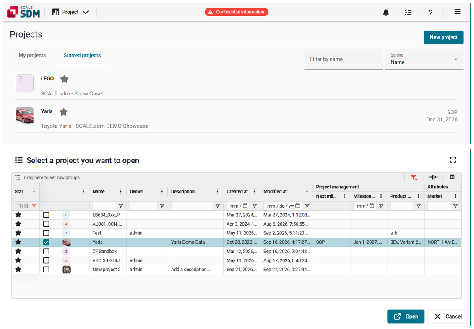Switch to the My projects tab
This screenshot has height=329, width=474.
(x=32, y=56)
